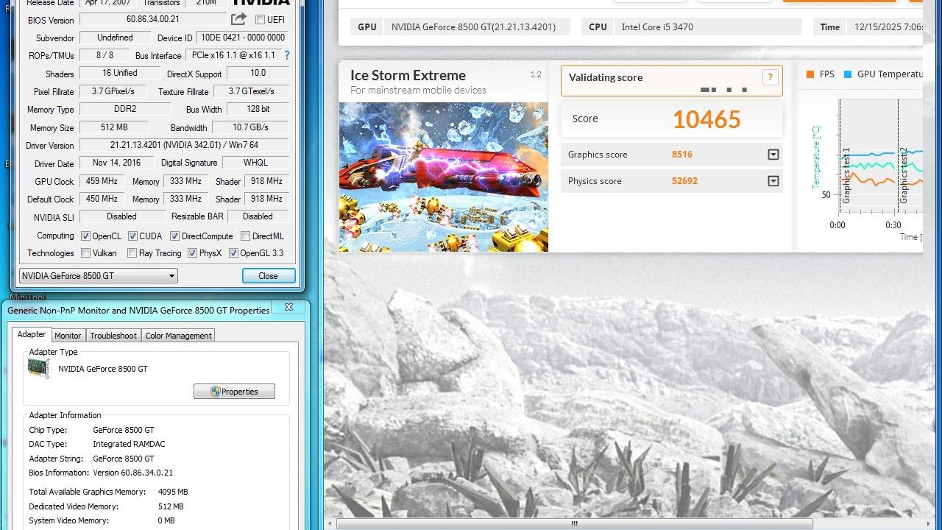Click the adapter card icon
The height and width of the screenshot is (530, 942).
tap(38, 369)
